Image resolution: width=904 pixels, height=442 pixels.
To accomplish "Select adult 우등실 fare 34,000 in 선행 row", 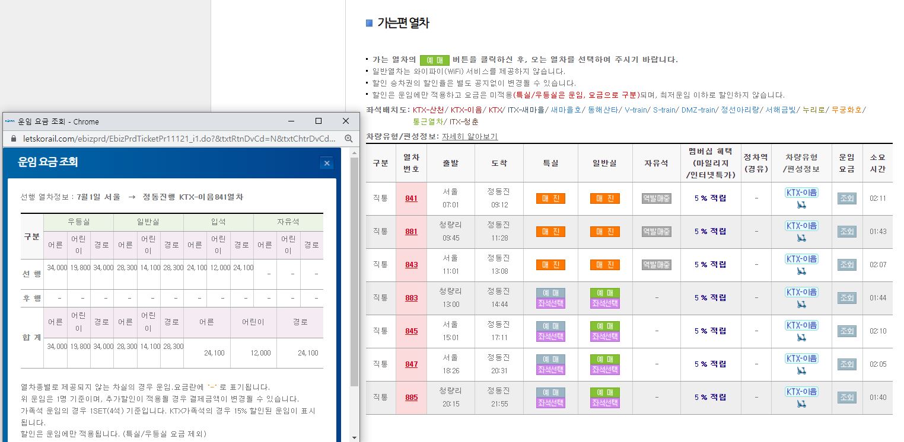I will coord(57,268).
